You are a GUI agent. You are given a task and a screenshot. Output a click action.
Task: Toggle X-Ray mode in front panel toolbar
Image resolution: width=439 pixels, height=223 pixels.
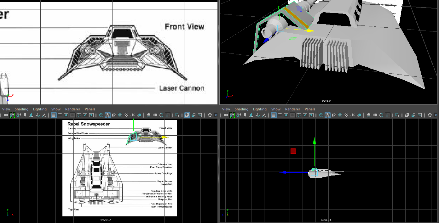[187, 115]
